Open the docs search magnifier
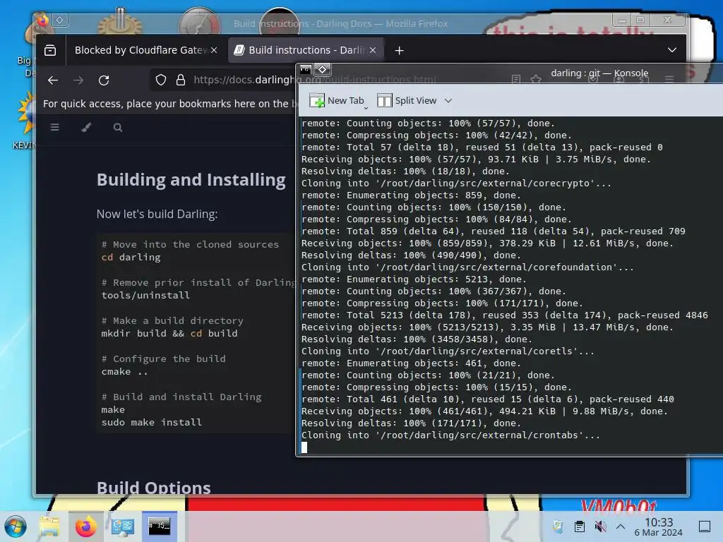 118,128
